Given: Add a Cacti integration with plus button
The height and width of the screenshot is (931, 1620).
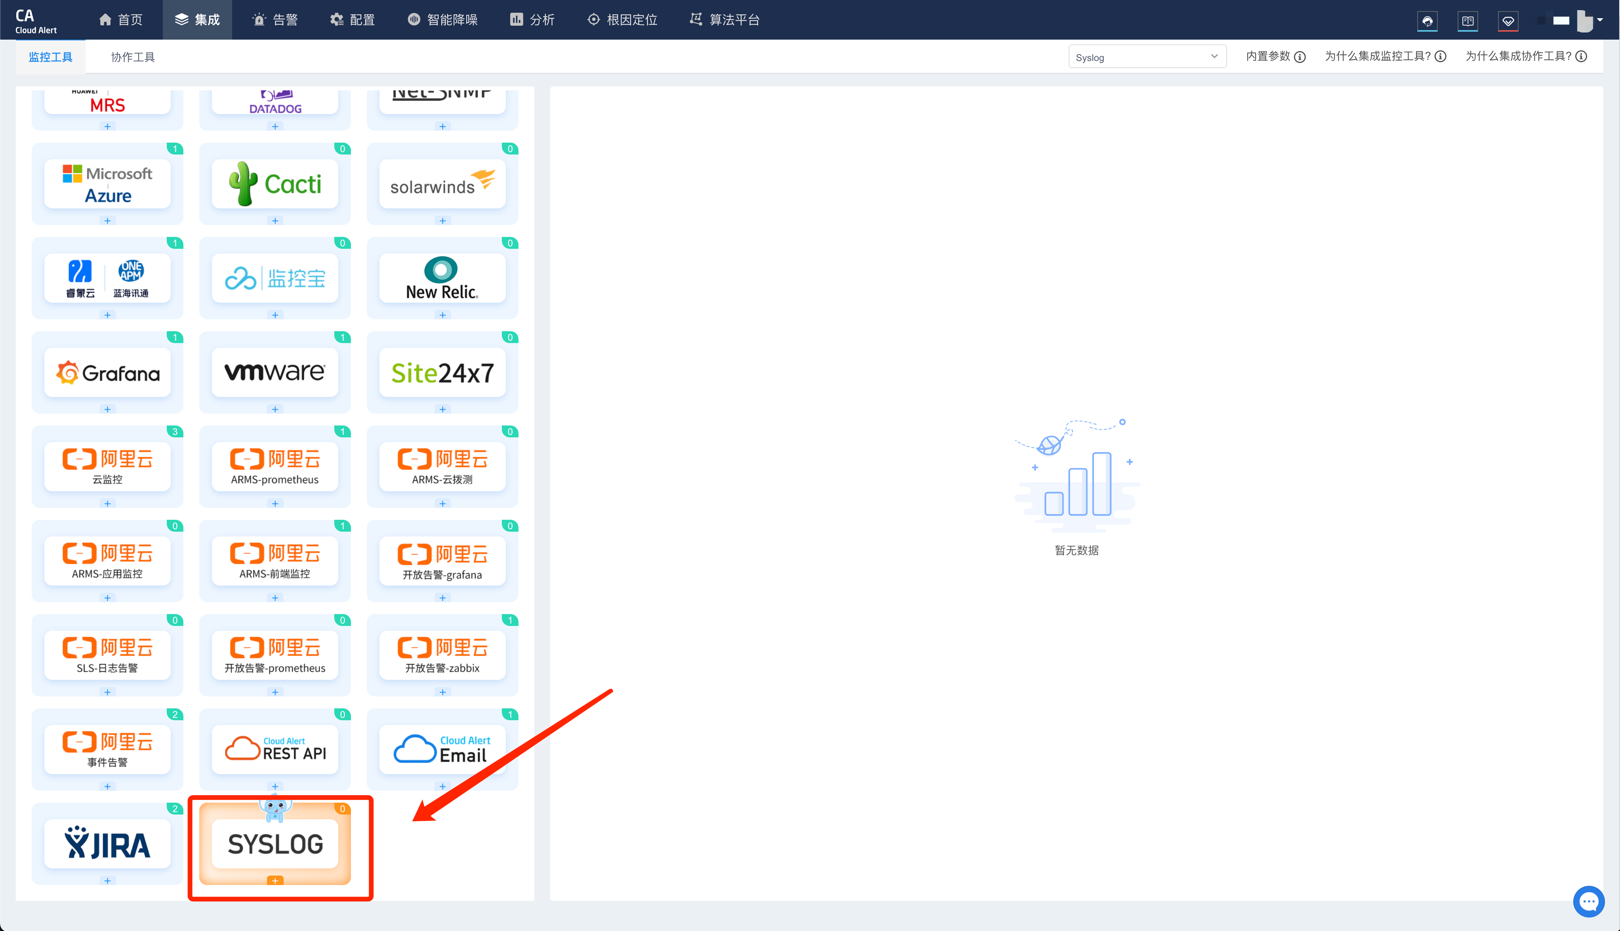Looking at the screenshot, I should pyautogui.click(x=275, y=221).
